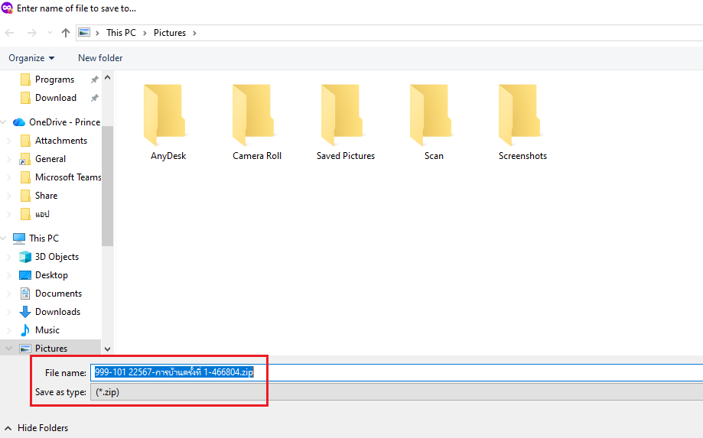Image resolution: width=703 pixels, height=438 pixels.
Task: Click the Back navigation arrow
Action: tap(9, 33)
